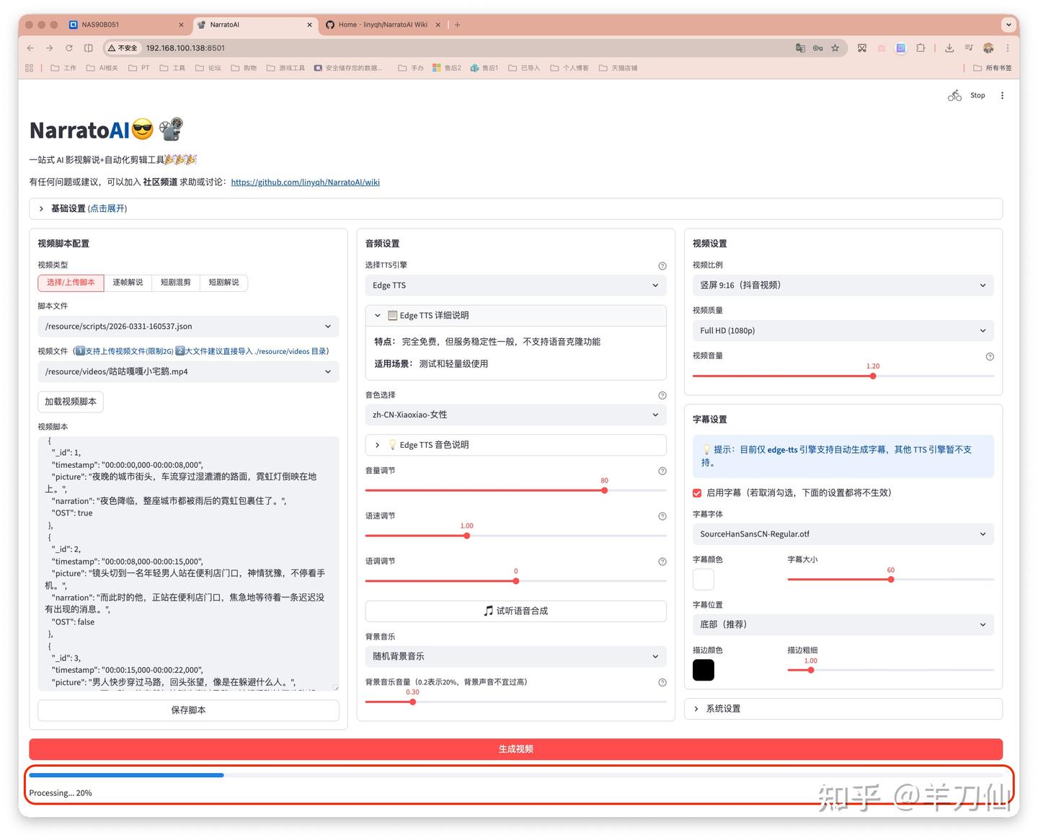1038x840 pixels.
Task: Click the black 描边颜色 swatch
Action: [704, 670]
